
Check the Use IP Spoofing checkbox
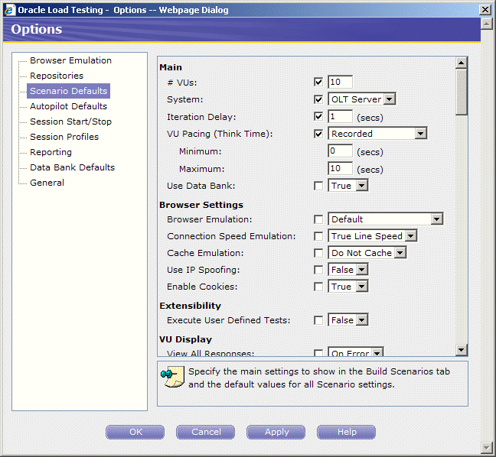pyautogui.click(x=318, y=270)
